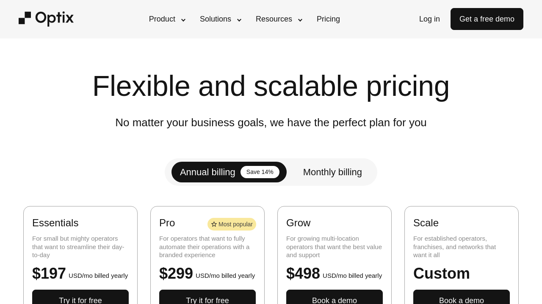
Task: Open the Log in page
Action: coord(429,19)
